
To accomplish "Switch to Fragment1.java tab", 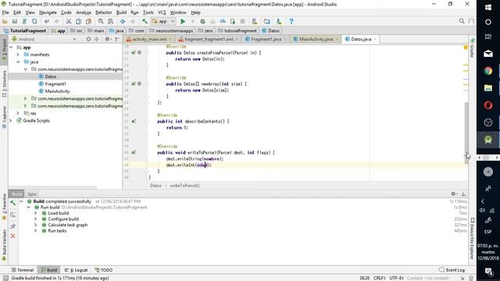I will [266, 39].
